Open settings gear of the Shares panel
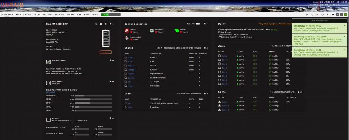 click(x=205, y=48)
